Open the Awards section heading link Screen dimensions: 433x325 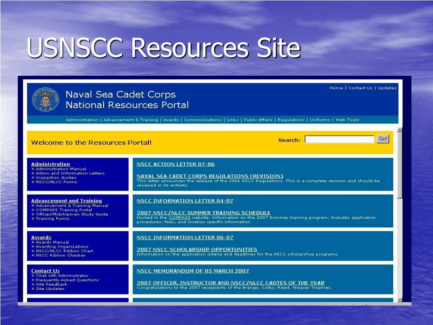41,238
